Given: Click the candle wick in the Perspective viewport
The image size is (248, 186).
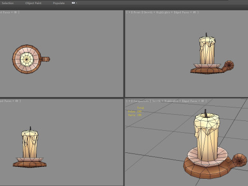Looking at the screenshot, I should [x=205, y=113].
